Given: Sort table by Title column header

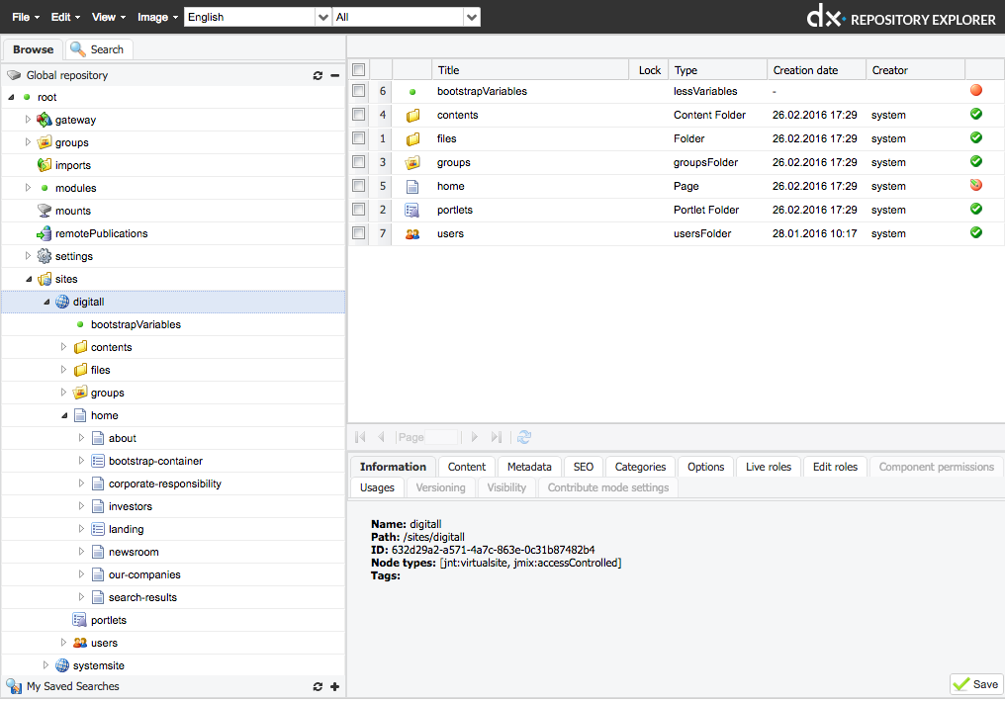Looking at the screenshot, I should [x=529, y=70].
